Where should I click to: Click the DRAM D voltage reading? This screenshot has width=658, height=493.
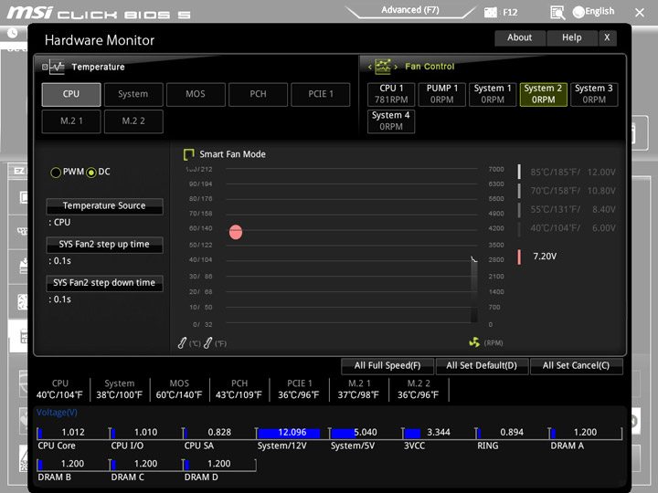pyautogui.click(x=219, y=464)
